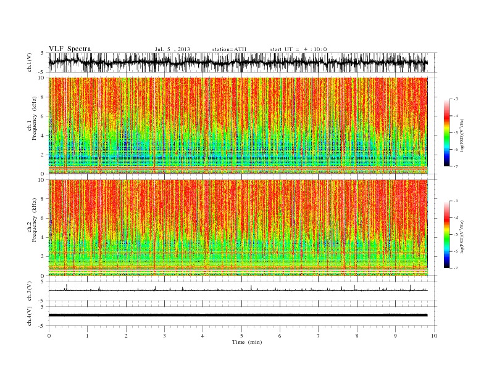
Task: Click inside the ch.2 spectrogram panel
Action: pos(238,227)
